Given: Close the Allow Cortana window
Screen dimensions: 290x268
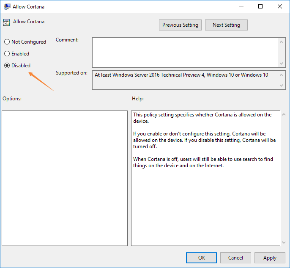Looking at the screenshot, I should click(x=280, y=6).
